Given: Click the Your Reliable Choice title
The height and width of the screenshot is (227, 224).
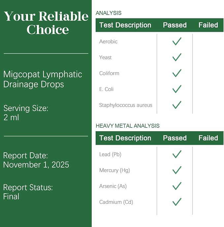Looking at the screenshot, I should coord(46,23).
